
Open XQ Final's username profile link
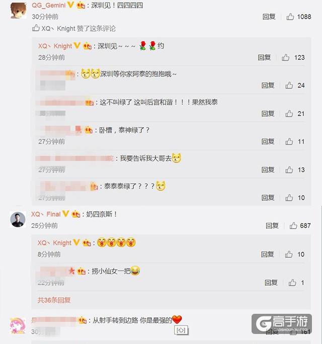[x=46, y=214]
